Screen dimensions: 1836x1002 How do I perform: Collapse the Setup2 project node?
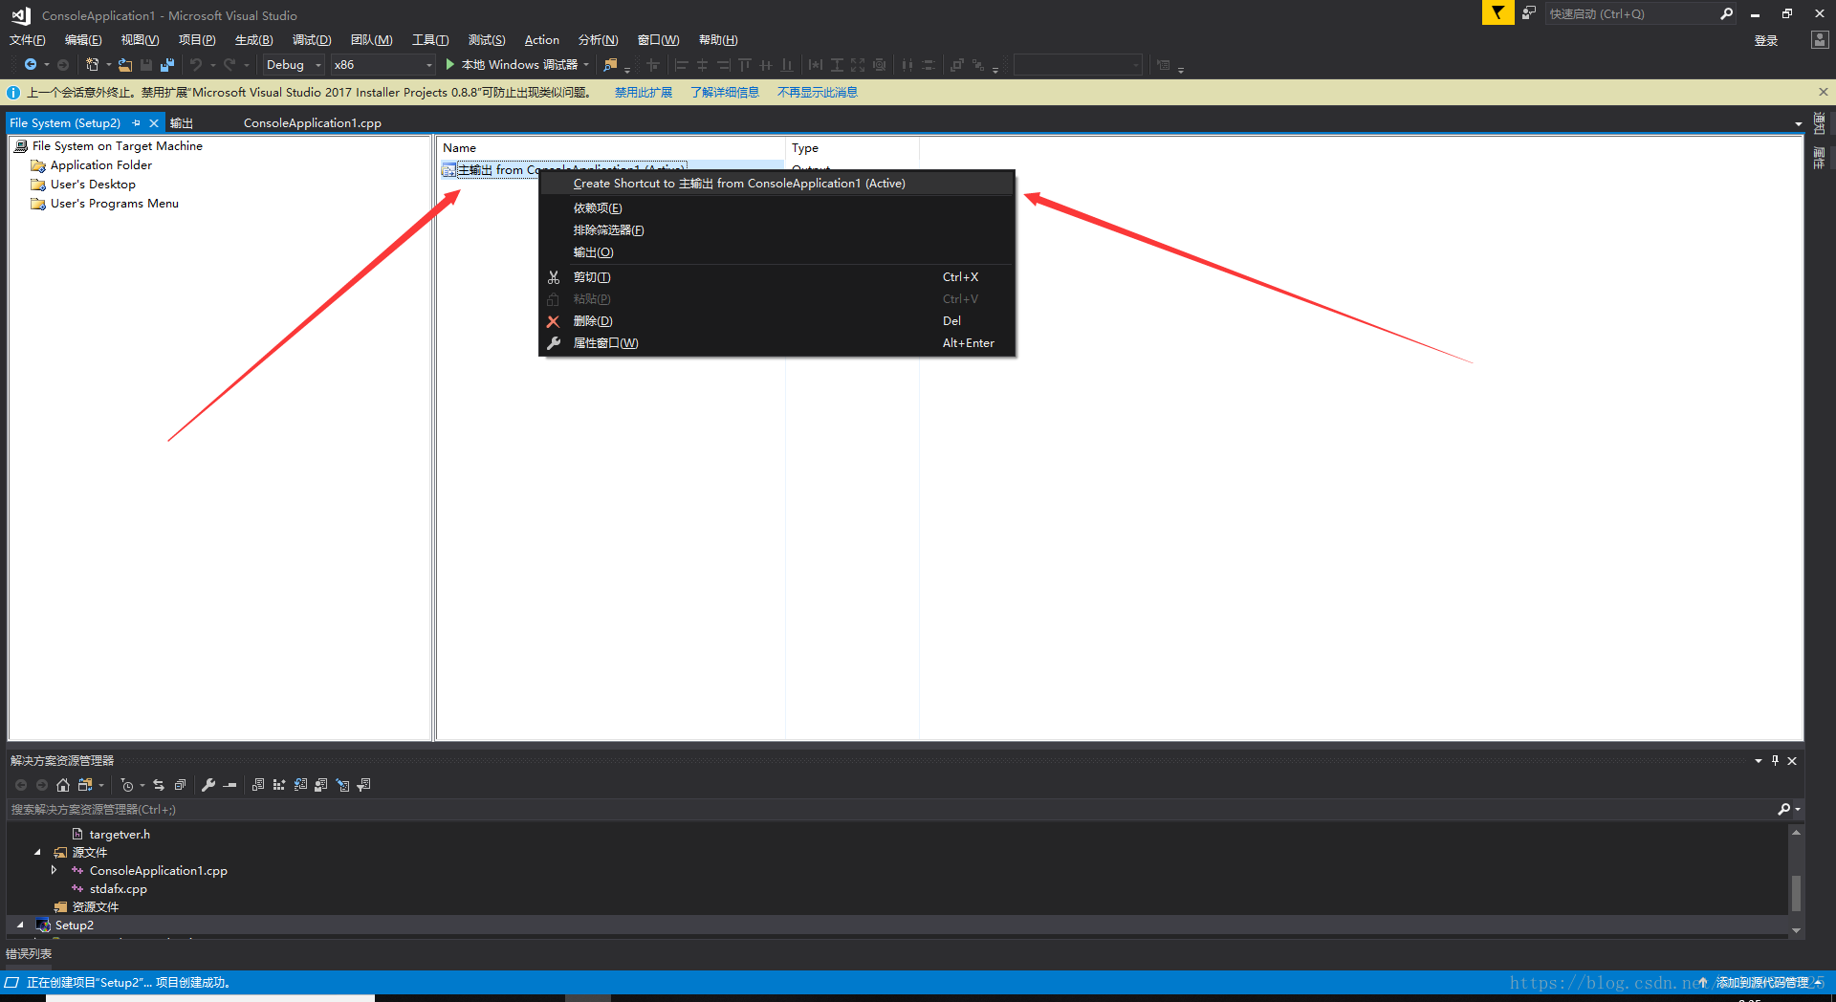point(20,925)
